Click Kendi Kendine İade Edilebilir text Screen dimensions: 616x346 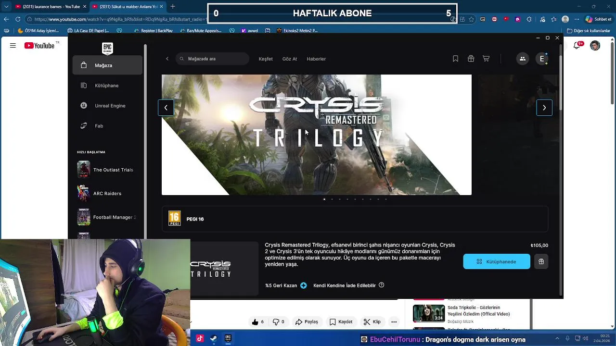[344, 285]
